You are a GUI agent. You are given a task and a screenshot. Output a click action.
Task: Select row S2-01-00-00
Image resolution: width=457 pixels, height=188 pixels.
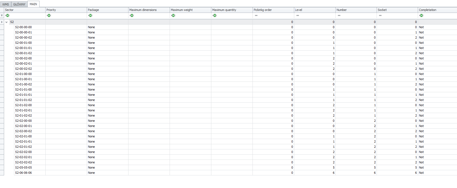click(x=235, y=74)
